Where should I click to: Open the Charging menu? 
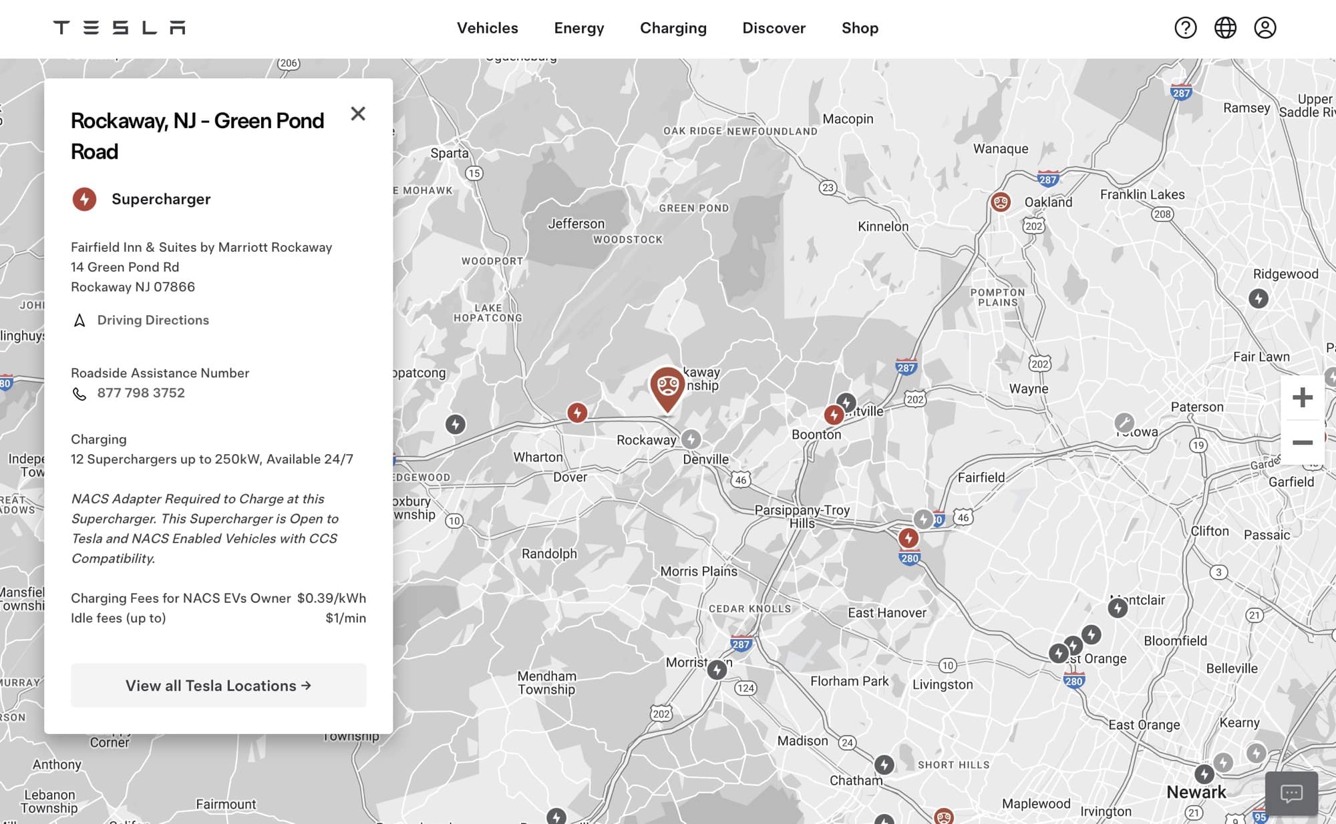(x=673, y=28)
